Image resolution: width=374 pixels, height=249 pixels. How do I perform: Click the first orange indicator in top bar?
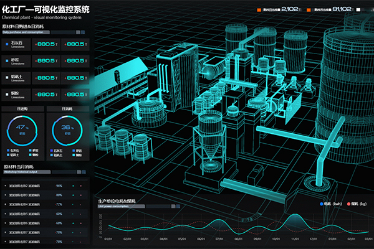[x=257, y=9]
